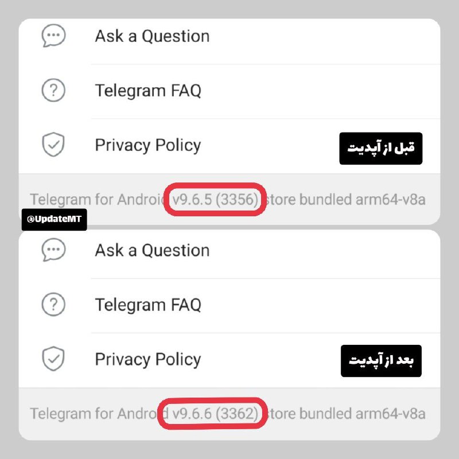
Task: Select Telegram FAQ in the after-update panel
Action: point(229,306)
